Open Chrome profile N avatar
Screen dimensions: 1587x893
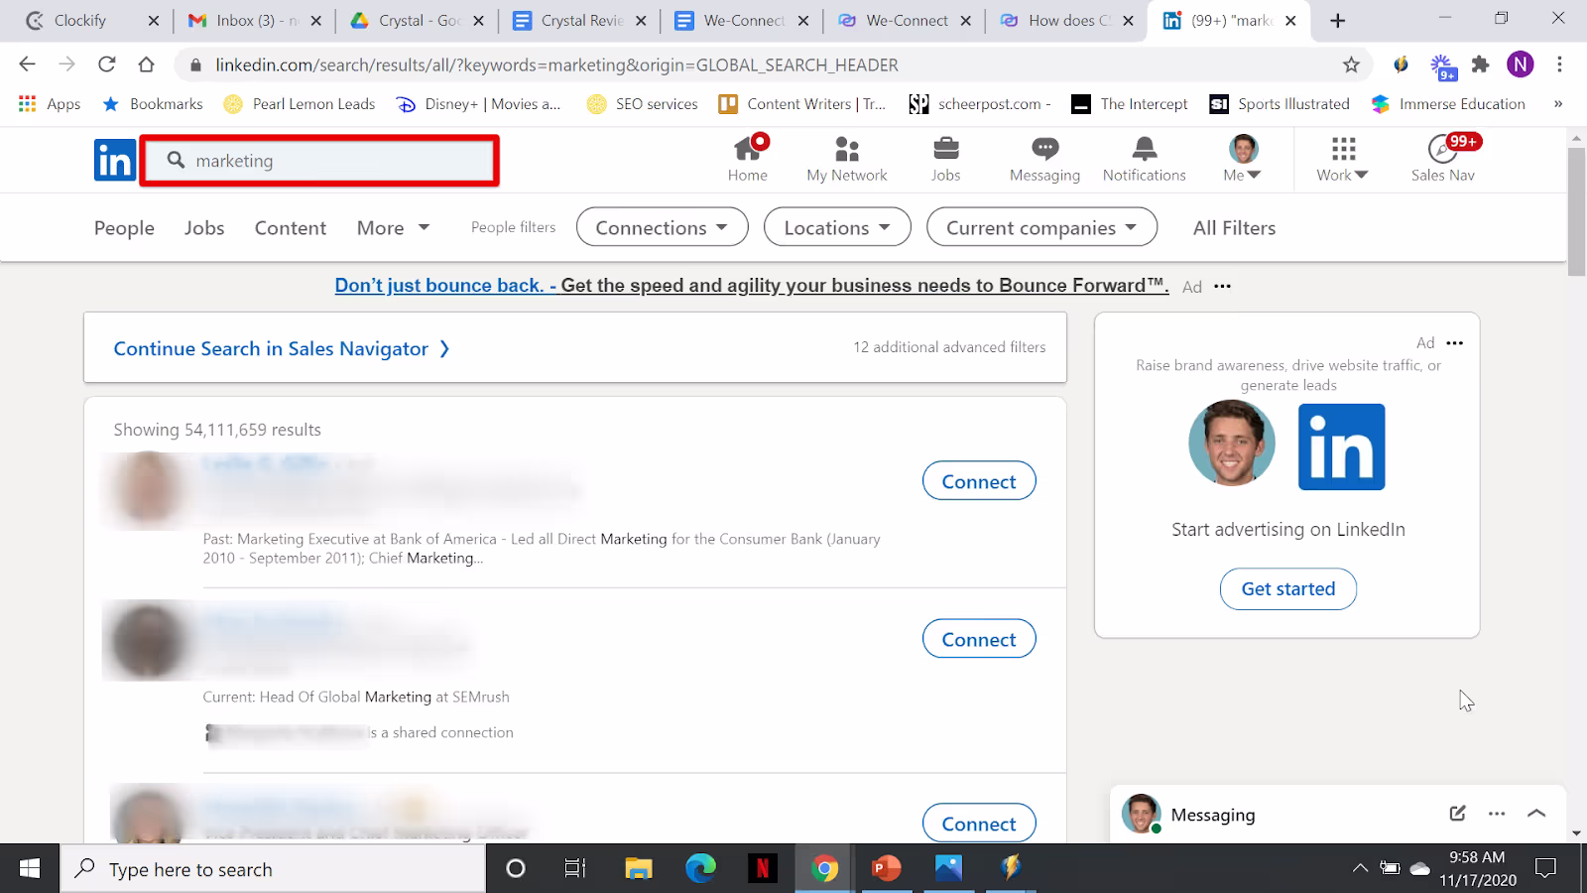tap(1521, 64)
